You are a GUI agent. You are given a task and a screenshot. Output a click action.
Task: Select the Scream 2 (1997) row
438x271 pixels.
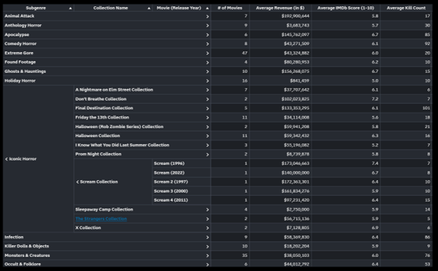click(x=181, y=182)
